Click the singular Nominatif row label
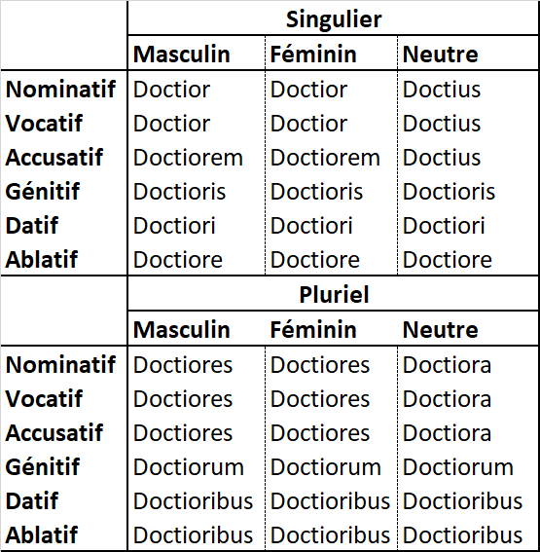The image size is (540, 552). pyautogui.click(x=60, y=89)
